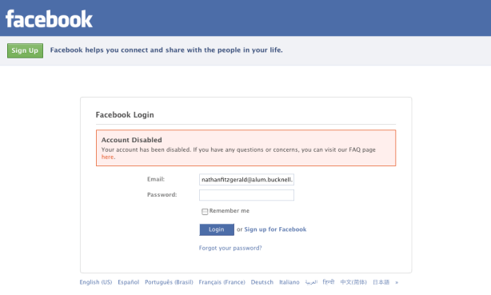The image size is (491, 295).
Task: Select the Hindi language link
Action: pos(329,282)
